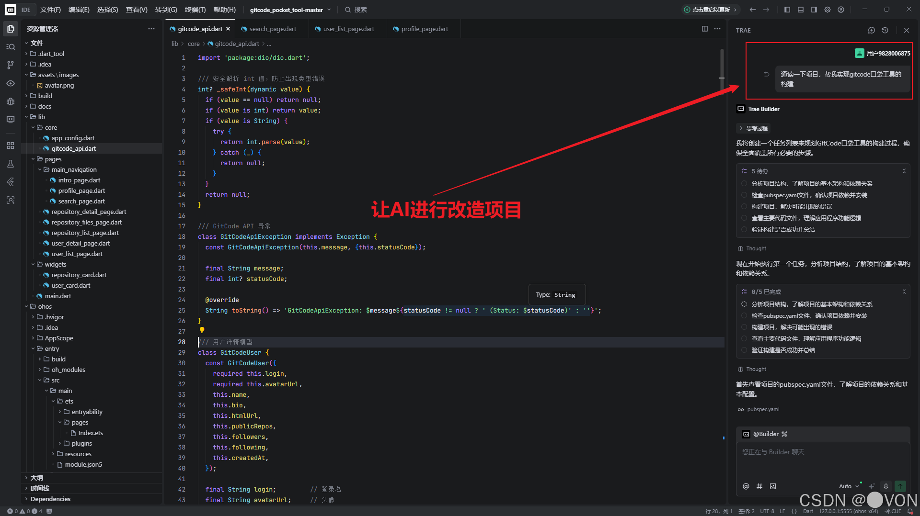This screenshot has width=920, height=516.
Task: Click the explorer panel more-actions ellipsis
Action: (x=151, y=29)
